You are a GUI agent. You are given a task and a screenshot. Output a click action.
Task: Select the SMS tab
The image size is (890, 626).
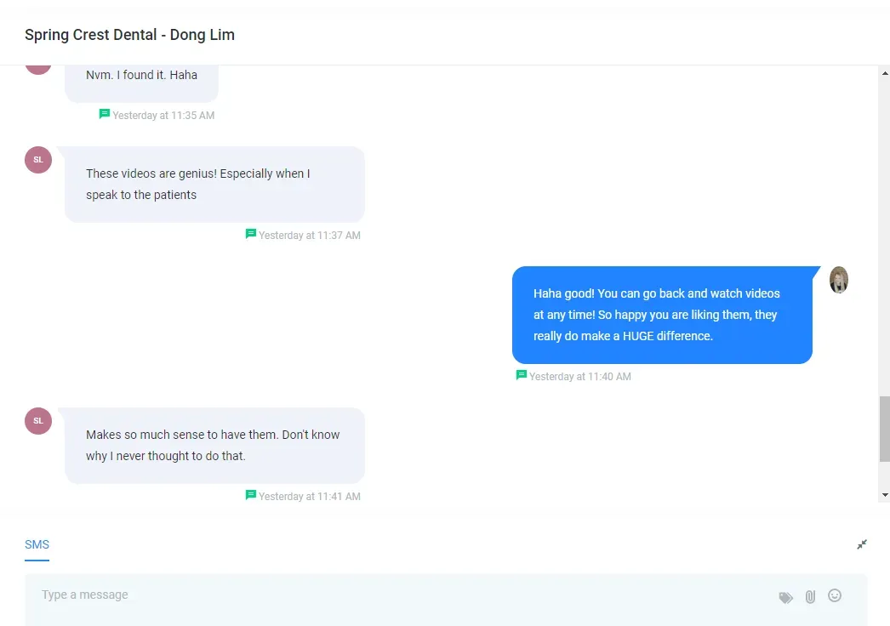click(37, 544)
